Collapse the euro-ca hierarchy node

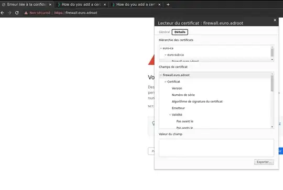click(x=161, y=48)
